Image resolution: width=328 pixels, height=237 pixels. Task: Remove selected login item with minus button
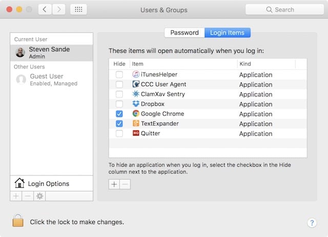[125, 184]
